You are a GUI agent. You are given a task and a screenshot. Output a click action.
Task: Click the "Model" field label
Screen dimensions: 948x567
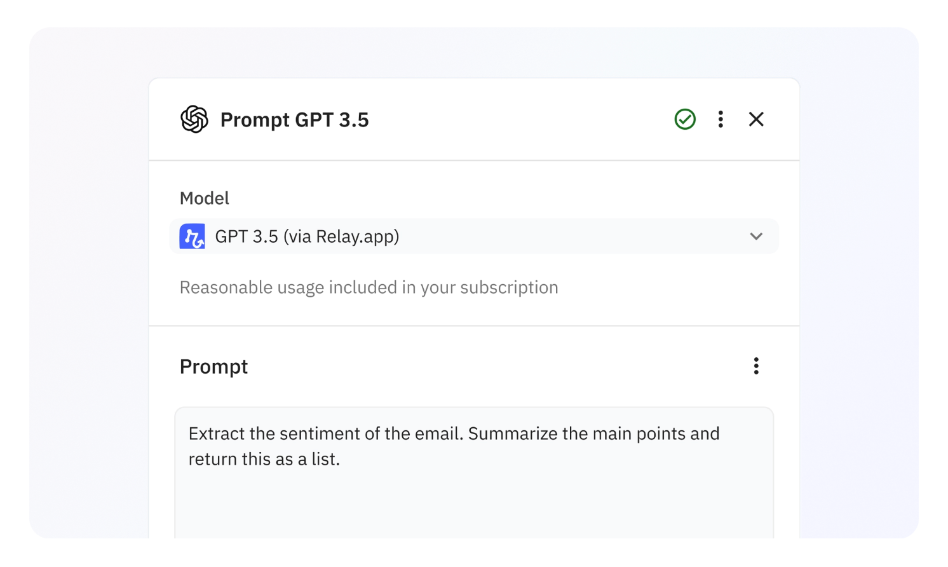(204, 198)
